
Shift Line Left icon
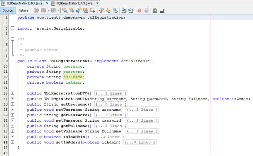pyautogui.click(x=124, y=10)
